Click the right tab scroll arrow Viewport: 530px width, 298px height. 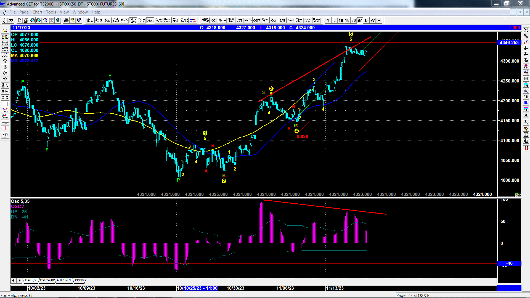click(x=19, y=280)
